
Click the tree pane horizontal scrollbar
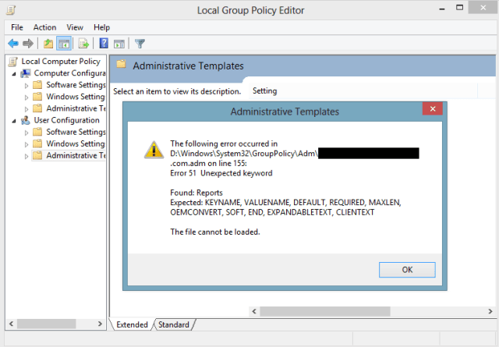coord(55,324)
